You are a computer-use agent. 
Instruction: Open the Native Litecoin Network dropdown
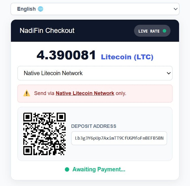(x=95, y=73)
